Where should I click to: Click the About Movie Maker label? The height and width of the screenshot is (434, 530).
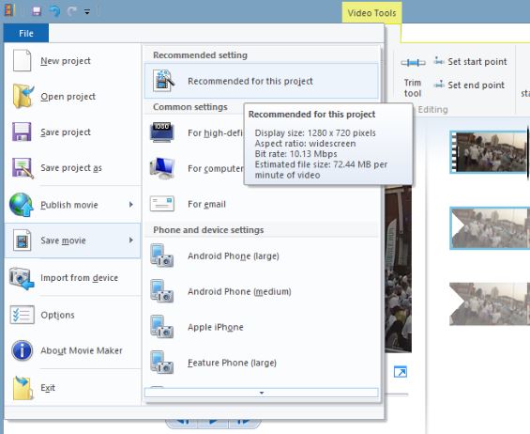point(82,350)
